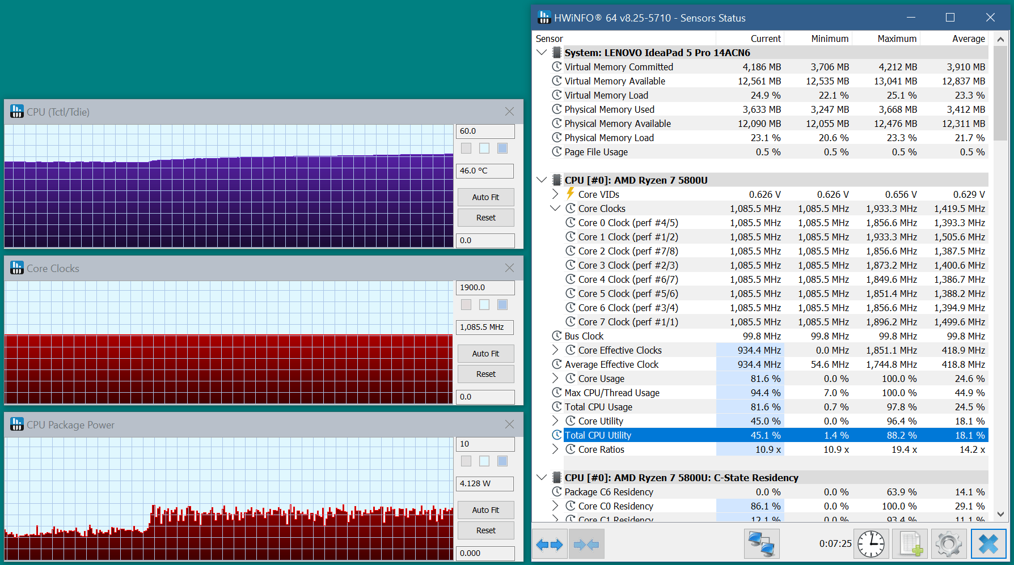Image resolution: width=1014 pixels, height=565 pixels.
Task: Click the light blue color box in Core Clocks graph
Action: click(484, 304)
